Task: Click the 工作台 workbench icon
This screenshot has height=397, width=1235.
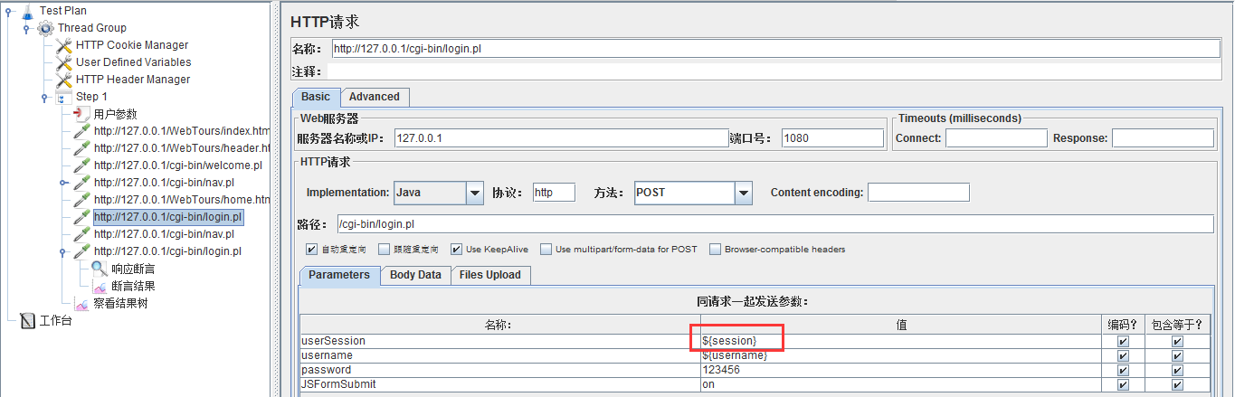Action: point(27,320)
